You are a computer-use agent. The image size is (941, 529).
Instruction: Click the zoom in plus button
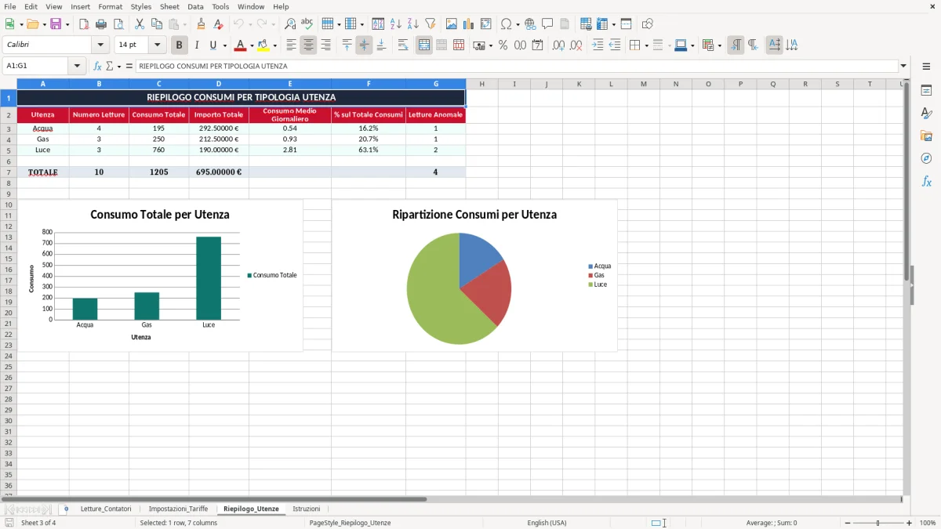(x=910, y=523)
